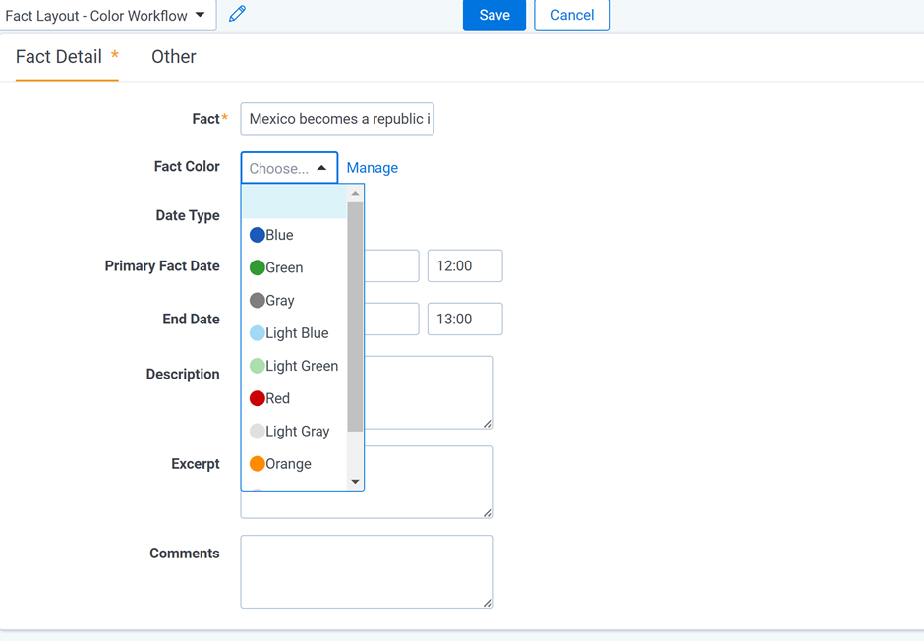
Task: Pick Light Green from the list
Action: [294, 366]
